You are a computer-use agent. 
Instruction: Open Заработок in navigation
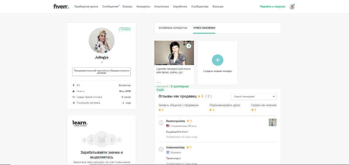click(180, 7)
